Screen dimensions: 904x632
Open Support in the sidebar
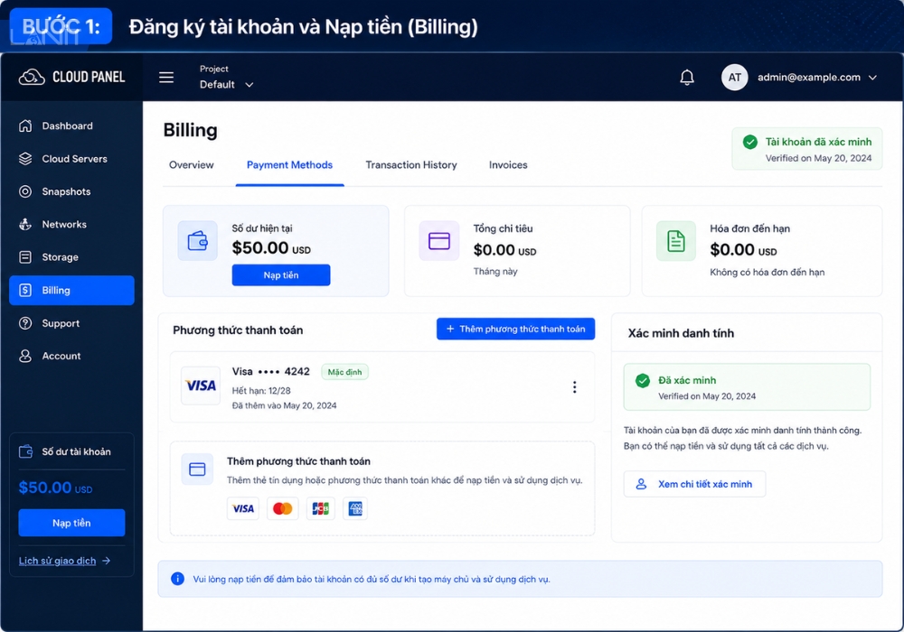tap(71, 323)
